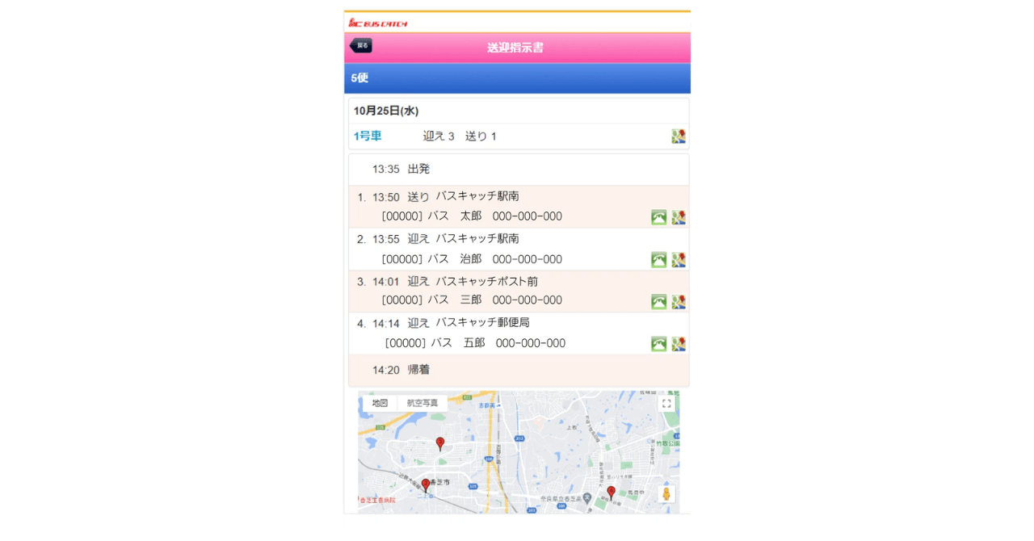
Task: Call バス 五郎 using phone icon
Action: pyautogui.click(x=659, y=344)
